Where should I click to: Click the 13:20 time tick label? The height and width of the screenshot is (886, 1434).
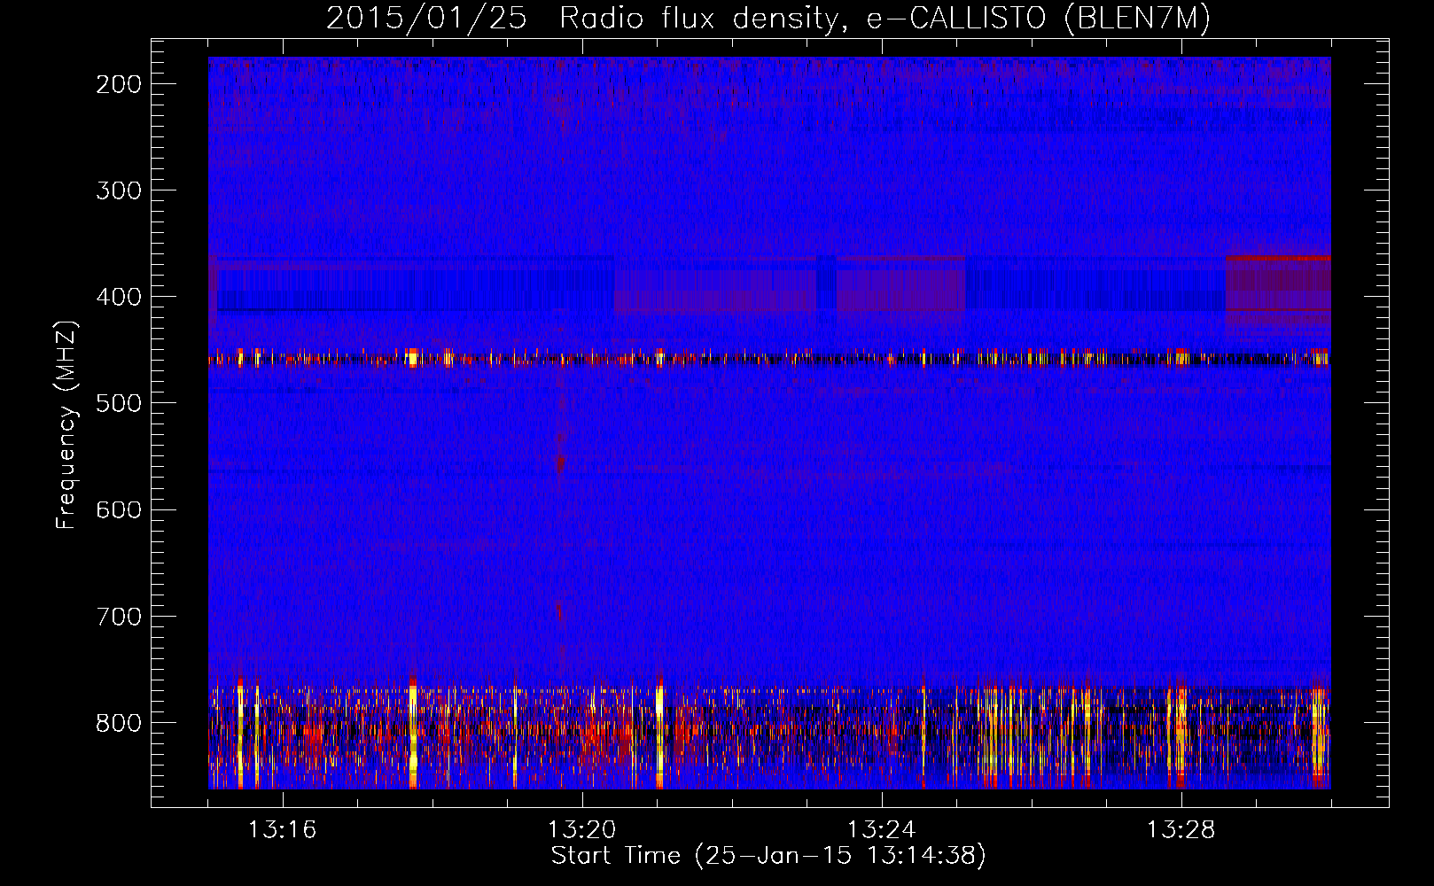[581, 830]
